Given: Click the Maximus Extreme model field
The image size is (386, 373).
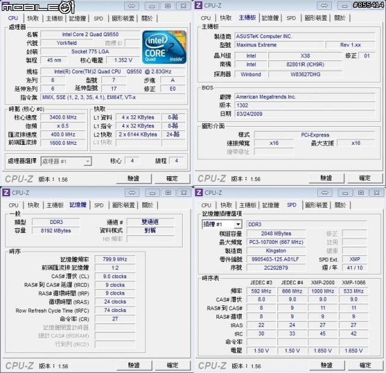Looking at the screenshot, I should pyautogui.click(x=279, y=45).
